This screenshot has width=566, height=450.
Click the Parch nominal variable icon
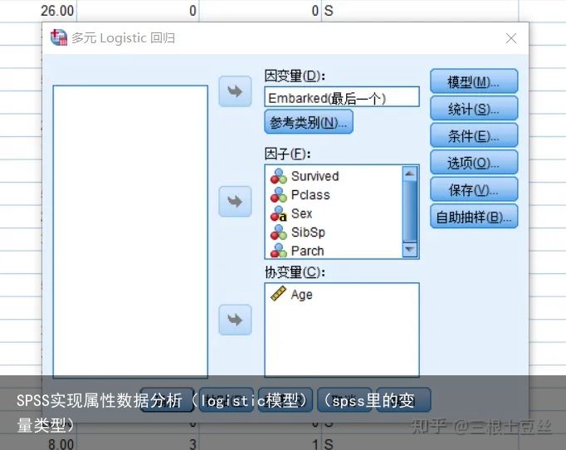click(278, 250)
